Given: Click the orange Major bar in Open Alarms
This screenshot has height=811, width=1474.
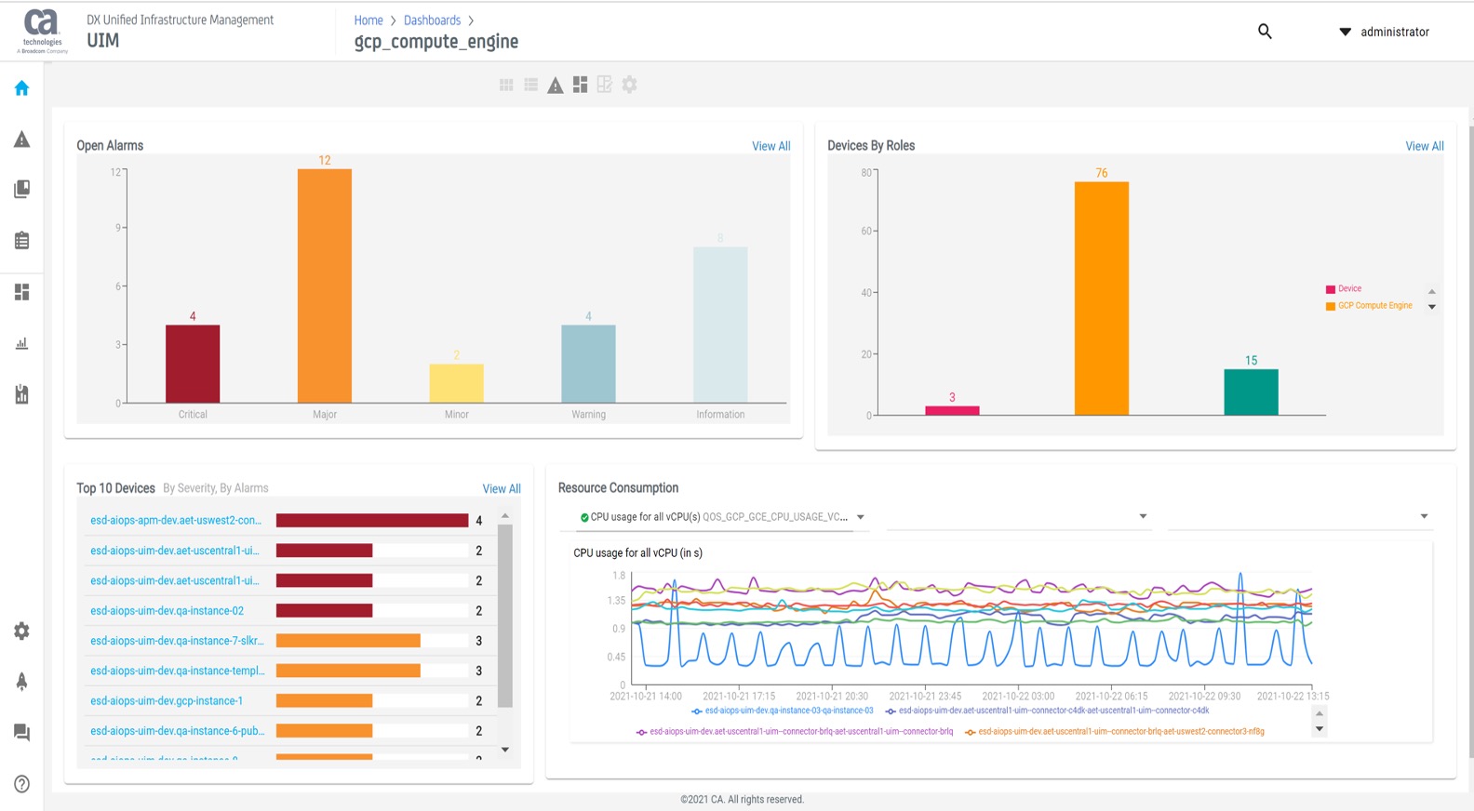Looking at the screenshot, I should [325, 285].
